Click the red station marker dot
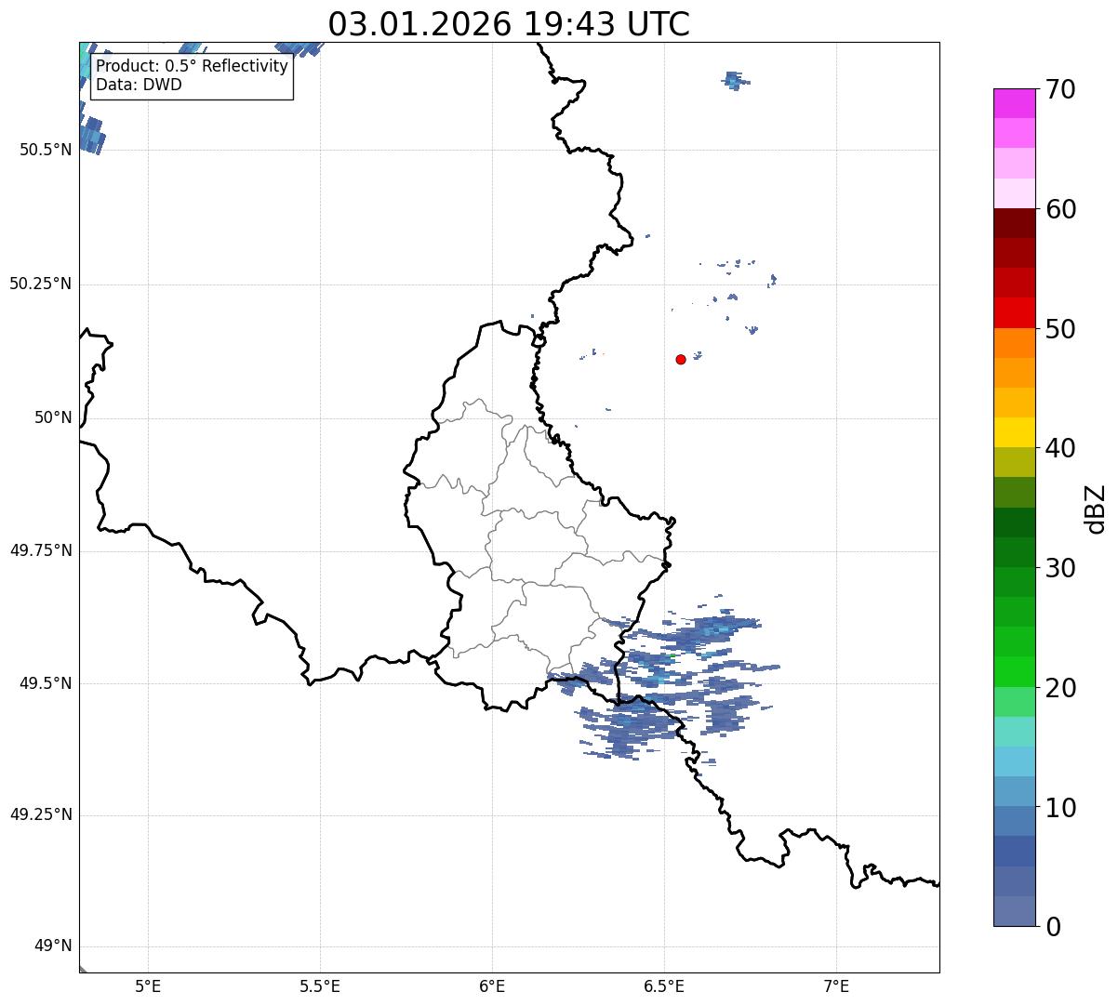Viewport: 1118px width, 1005px height. (x=681, y=359)
